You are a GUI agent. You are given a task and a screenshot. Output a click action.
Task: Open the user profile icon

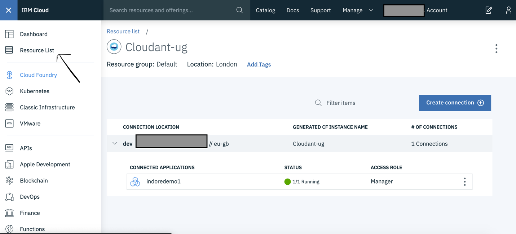point(508,10)
